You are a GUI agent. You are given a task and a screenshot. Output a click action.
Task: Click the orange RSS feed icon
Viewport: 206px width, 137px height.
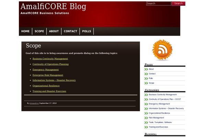(162, 50)
